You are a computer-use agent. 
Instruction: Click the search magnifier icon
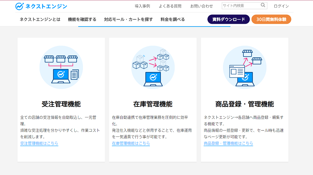(263, 5)
